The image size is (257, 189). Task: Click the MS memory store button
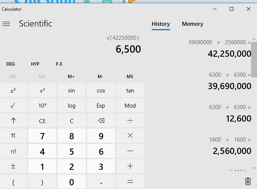click(x=130, y=77)
